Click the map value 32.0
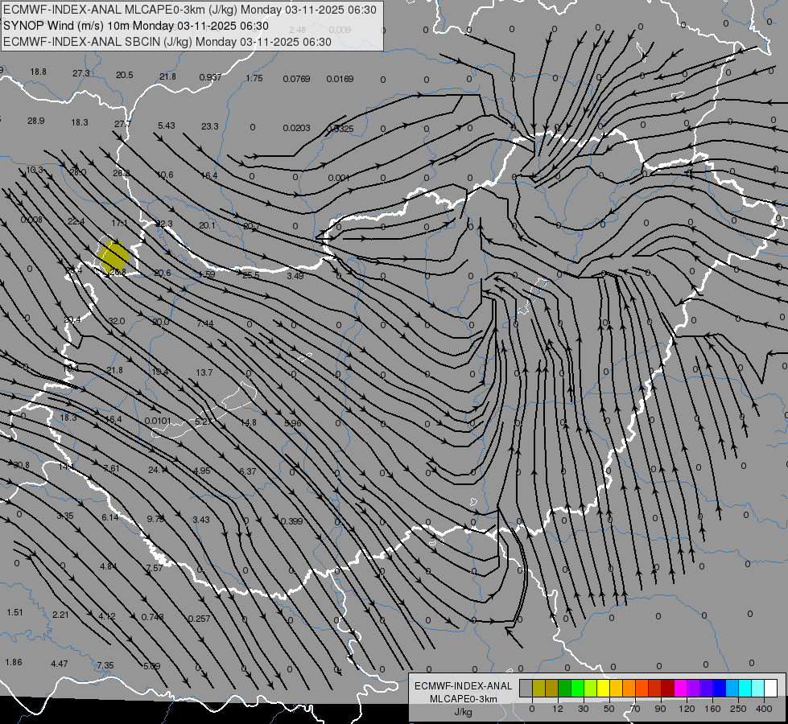The image size is (788, 724). 117,321
